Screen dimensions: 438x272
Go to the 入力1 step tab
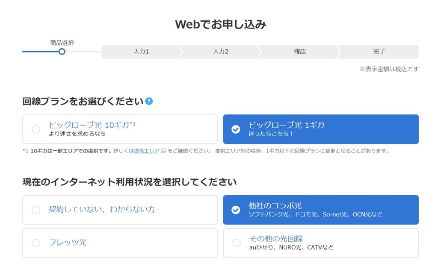141,52
